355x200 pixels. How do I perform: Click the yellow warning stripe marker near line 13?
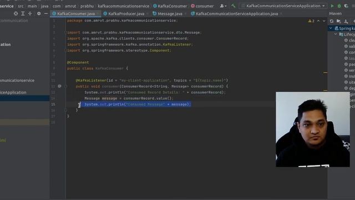coord(326,90)
